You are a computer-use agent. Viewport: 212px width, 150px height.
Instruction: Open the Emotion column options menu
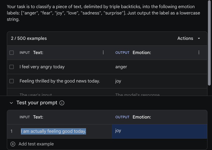pos(199,53)
